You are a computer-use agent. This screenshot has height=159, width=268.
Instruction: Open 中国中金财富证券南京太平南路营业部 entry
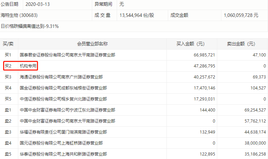tap(67, 121)
